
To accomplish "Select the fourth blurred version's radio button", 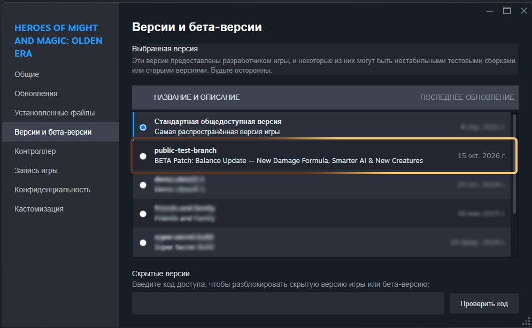I will (x=143, y=214).
